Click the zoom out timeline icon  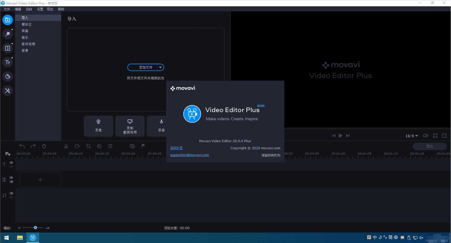pos(19,228)
